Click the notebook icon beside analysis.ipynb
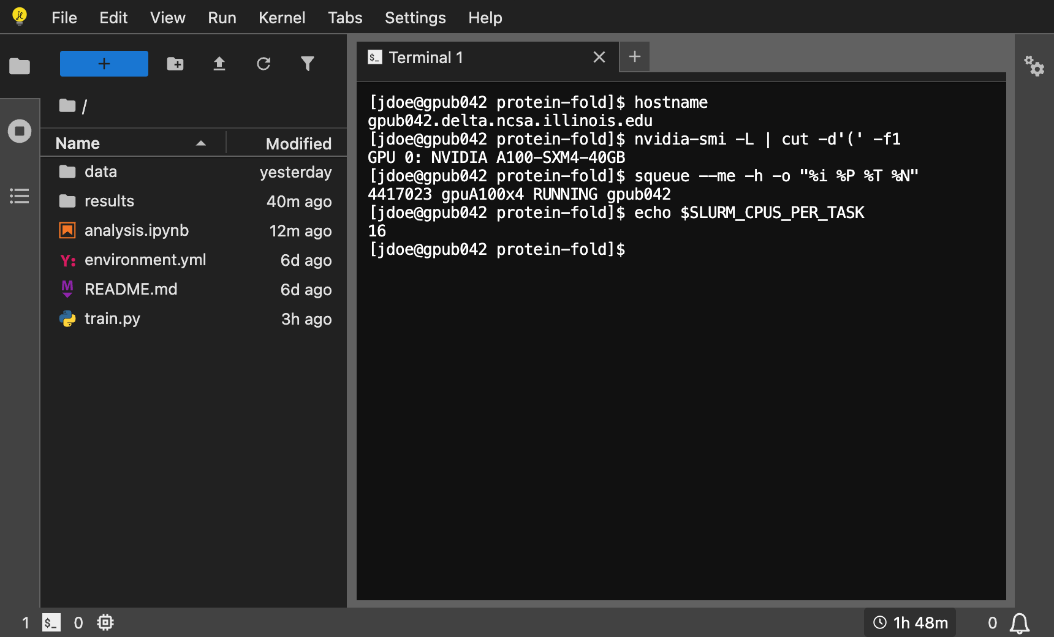This screenshot has height=637, width=1054. pyautogui.click(x=67, y=230)
